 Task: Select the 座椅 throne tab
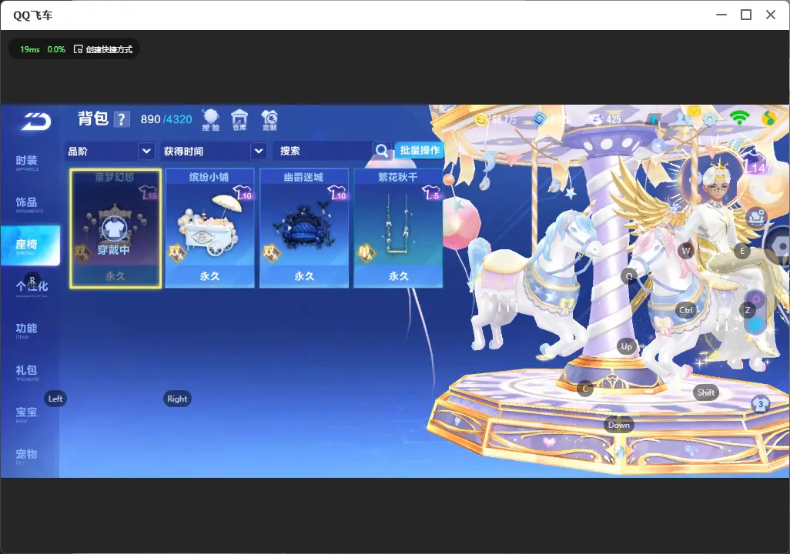(x=30, y=245)
